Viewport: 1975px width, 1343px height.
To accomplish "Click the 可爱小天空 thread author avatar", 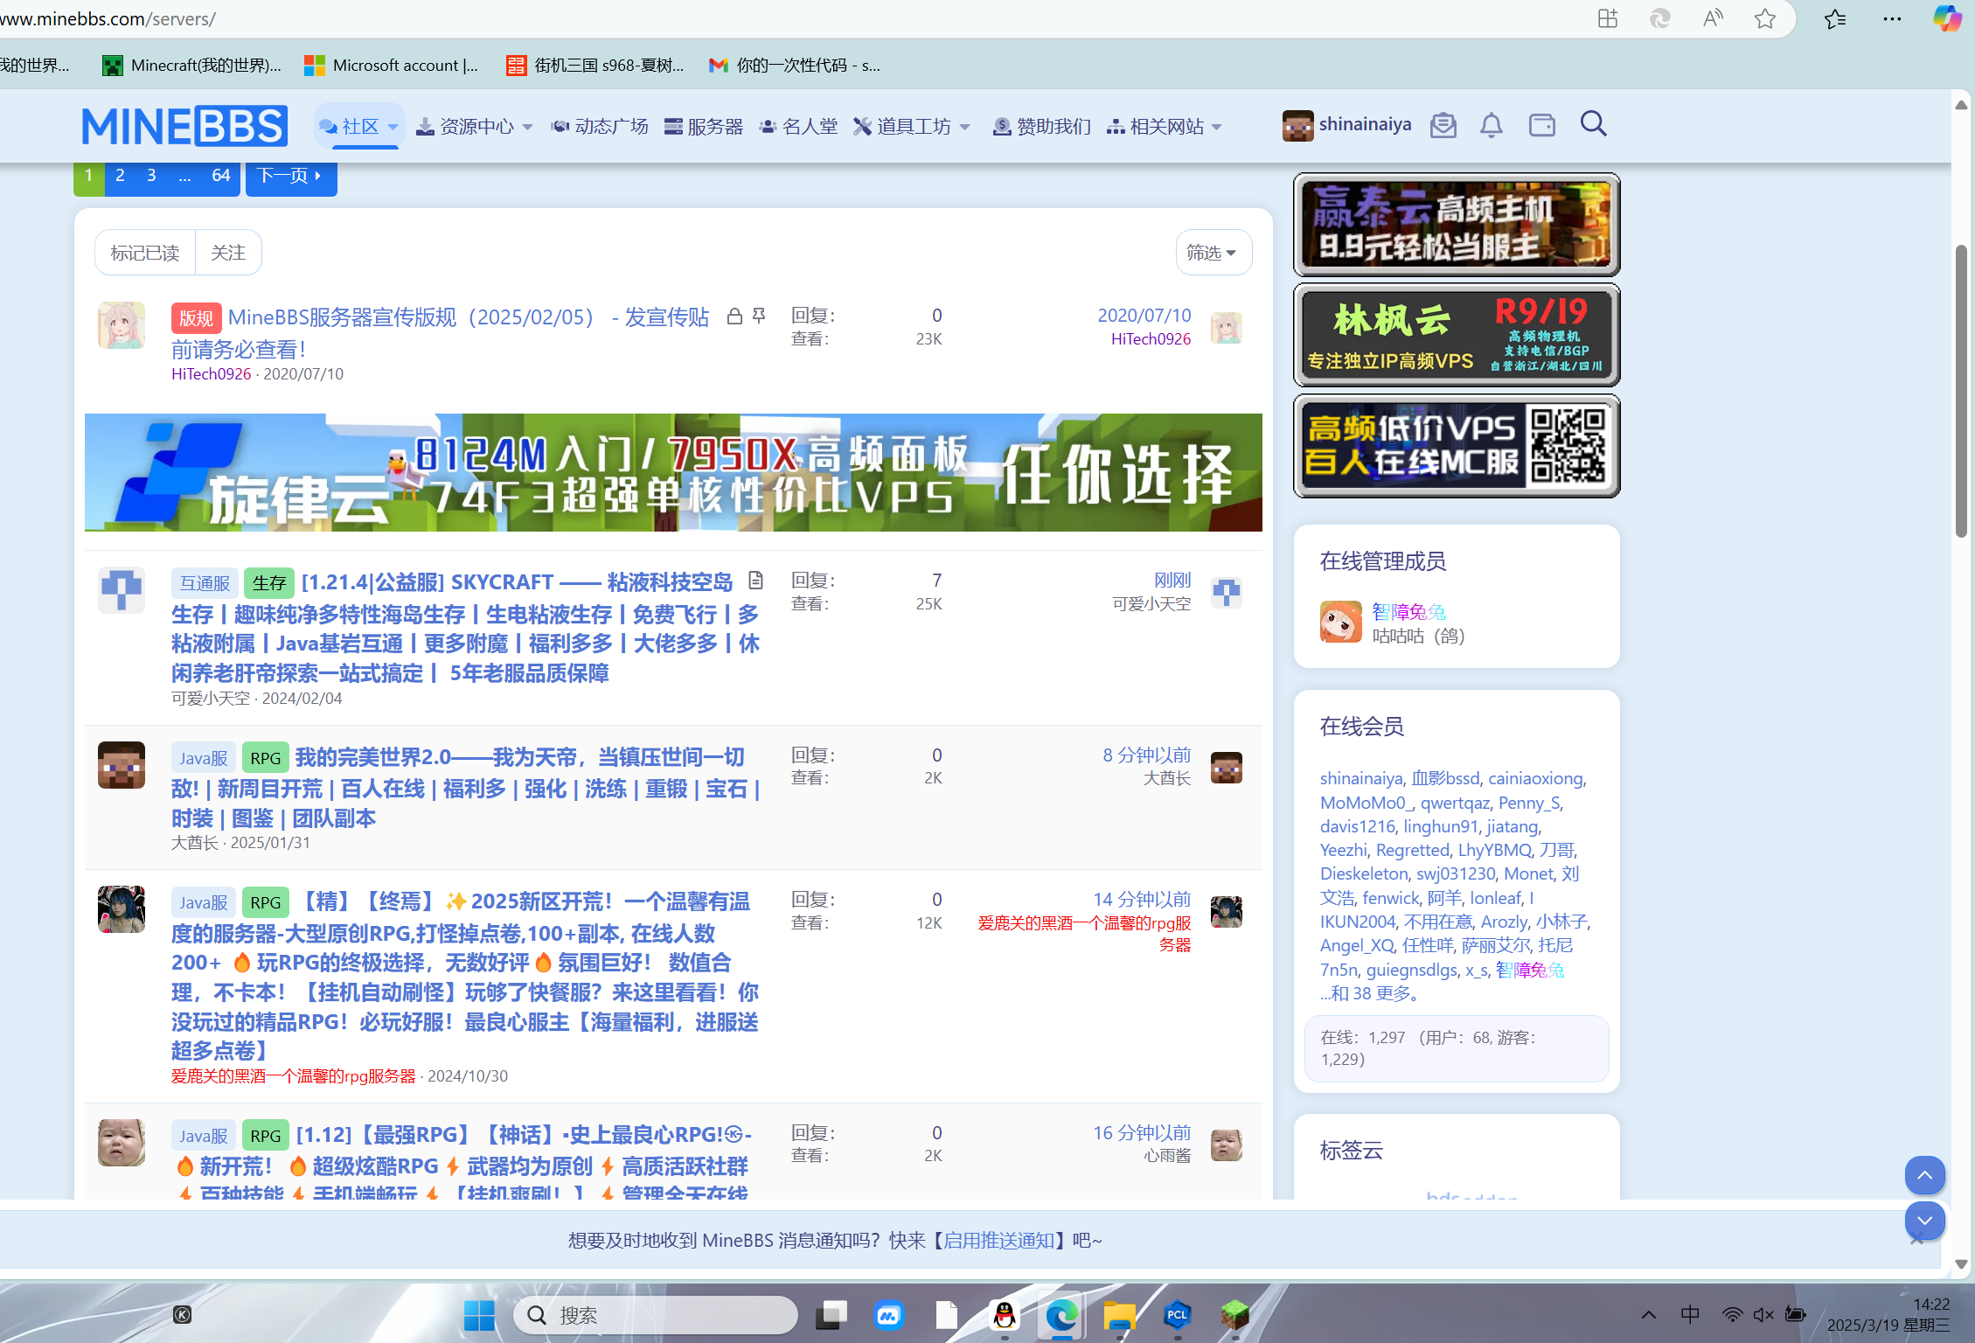I will pos(122,590).
